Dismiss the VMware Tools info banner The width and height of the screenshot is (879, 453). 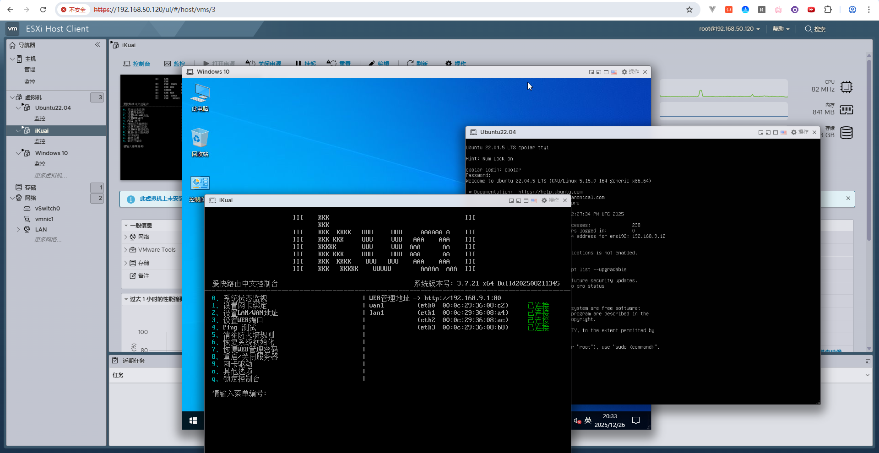[848, 198]
